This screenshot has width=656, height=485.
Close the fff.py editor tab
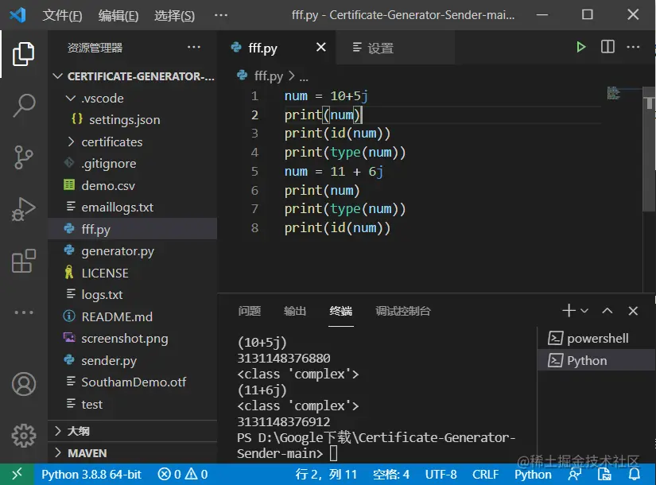tap(321, 47)
